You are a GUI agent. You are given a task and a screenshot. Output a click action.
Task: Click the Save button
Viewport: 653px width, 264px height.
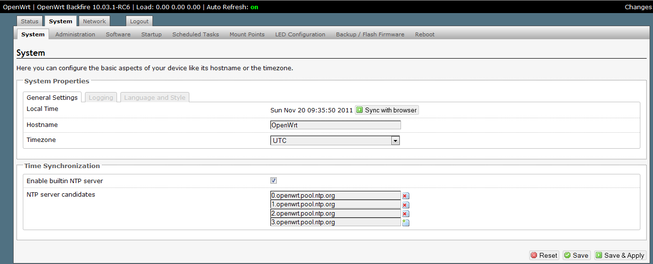tap(576, 255)
